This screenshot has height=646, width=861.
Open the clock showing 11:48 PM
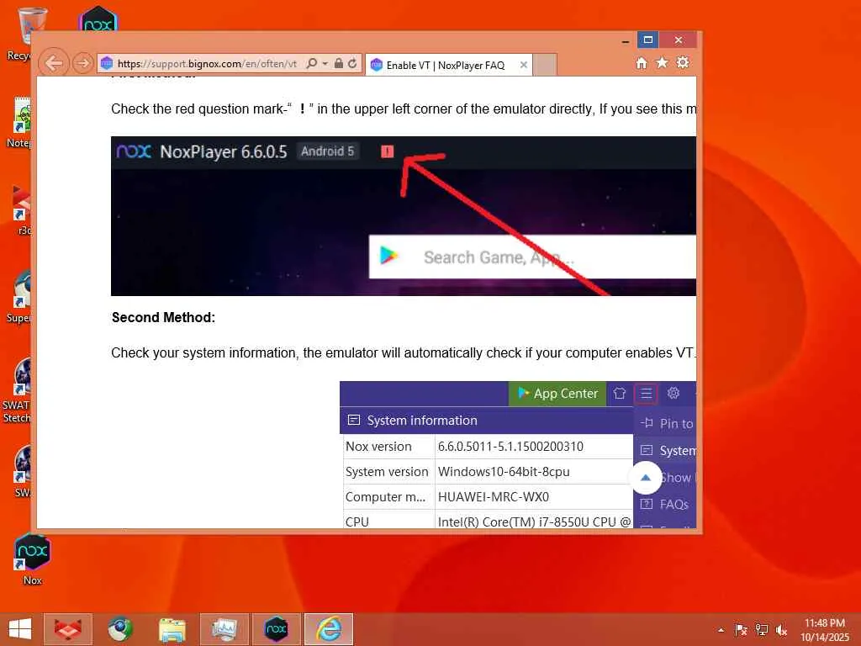coord(824,630)
